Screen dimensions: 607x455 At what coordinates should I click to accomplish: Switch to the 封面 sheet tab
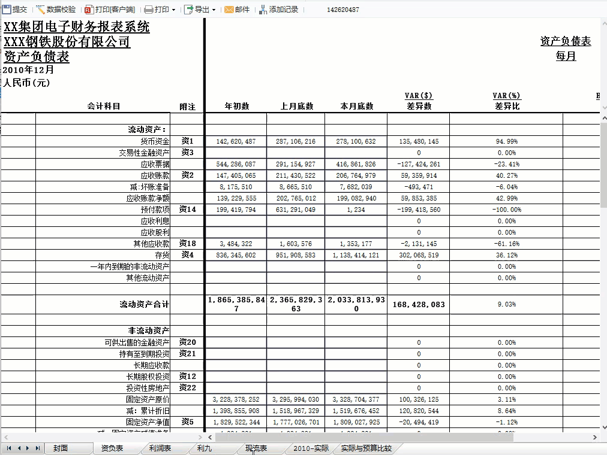pos(61,448)
